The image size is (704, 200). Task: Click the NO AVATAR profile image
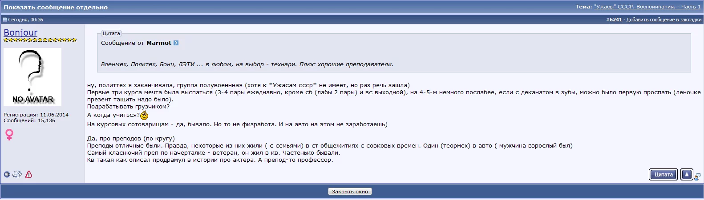(x=32, y=76)
